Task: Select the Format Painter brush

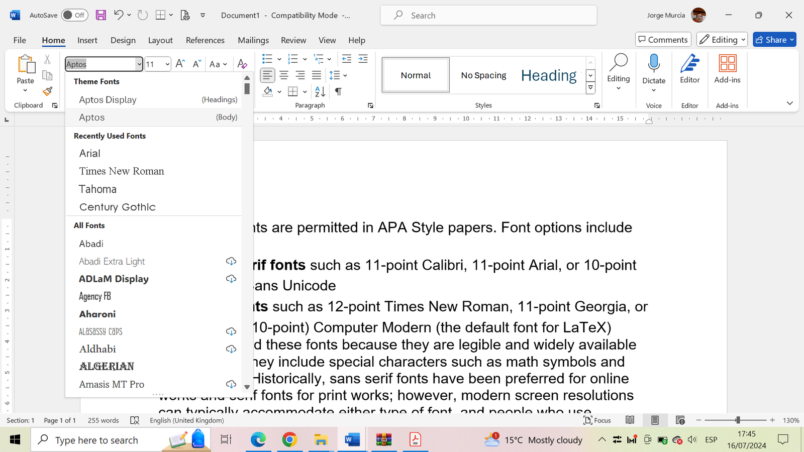Action: pyautogui.click(x=47, y=91)
